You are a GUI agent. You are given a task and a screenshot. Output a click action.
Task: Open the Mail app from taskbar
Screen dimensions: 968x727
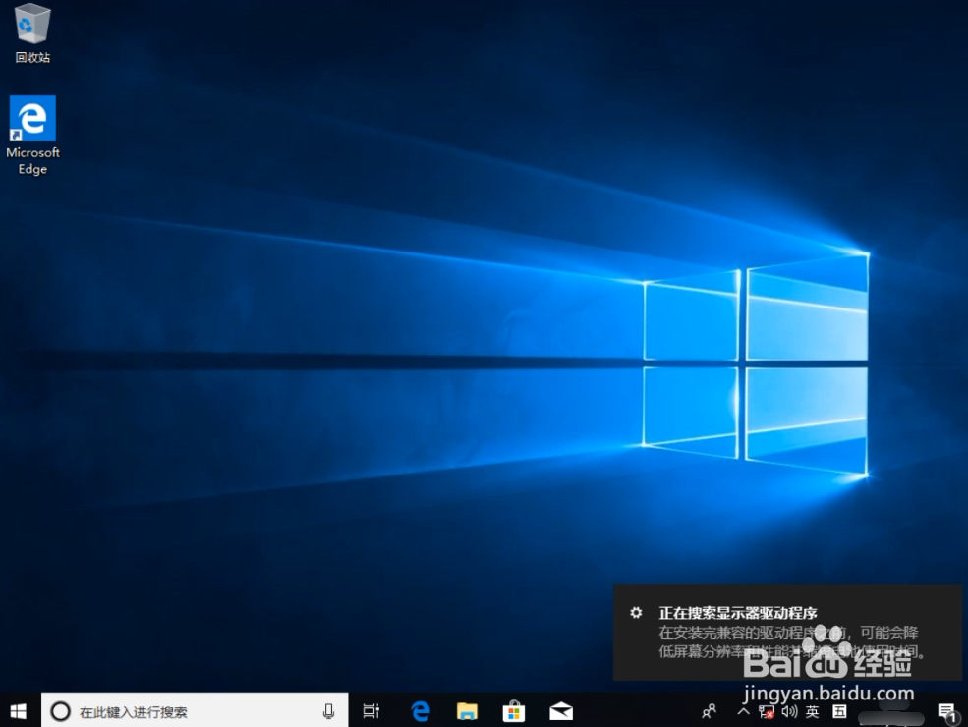[x=561, y=710]
